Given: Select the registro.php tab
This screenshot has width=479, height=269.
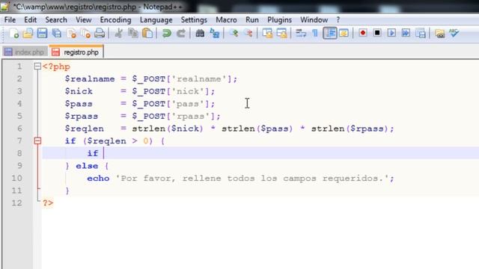Looking at the screenshot, I should [x=76, y=52].
